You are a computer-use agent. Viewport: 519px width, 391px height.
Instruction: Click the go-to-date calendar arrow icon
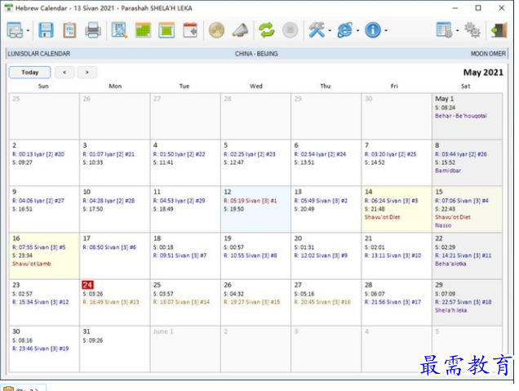click(190, 30)
